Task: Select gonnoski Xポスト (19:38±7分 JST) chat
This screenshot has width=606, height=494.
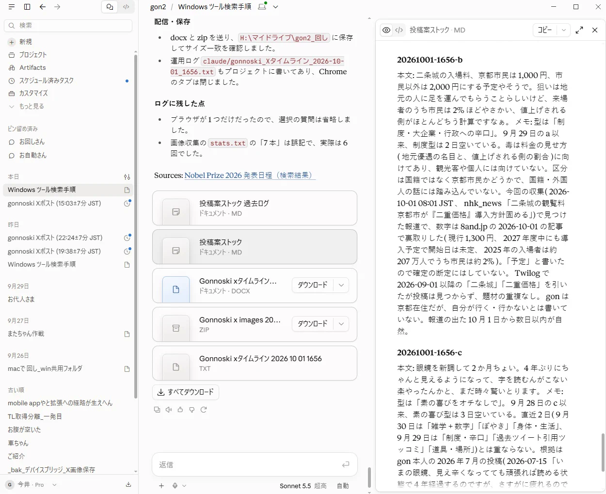Action: pos(68,251)
